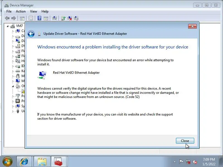
Task: Show hidden tray icons arrow
Action: pos(175,162)
